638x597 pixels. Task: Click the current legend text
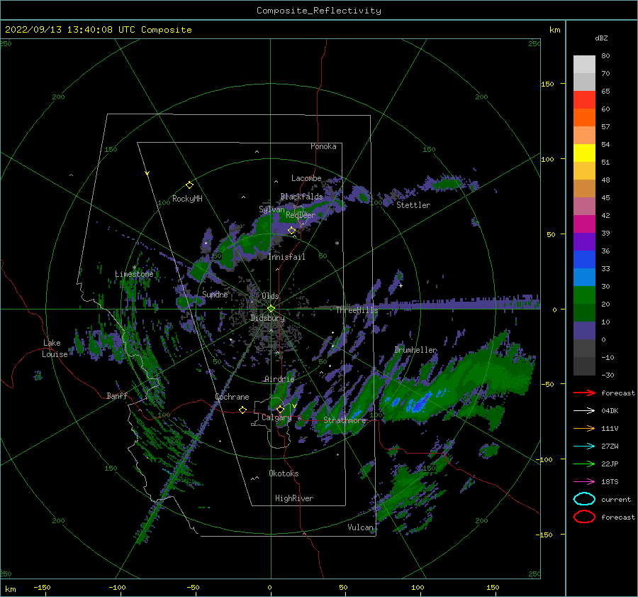(616, 500)
